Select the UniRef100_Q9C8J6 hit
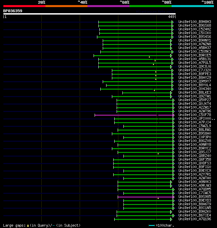 [195, 66]
